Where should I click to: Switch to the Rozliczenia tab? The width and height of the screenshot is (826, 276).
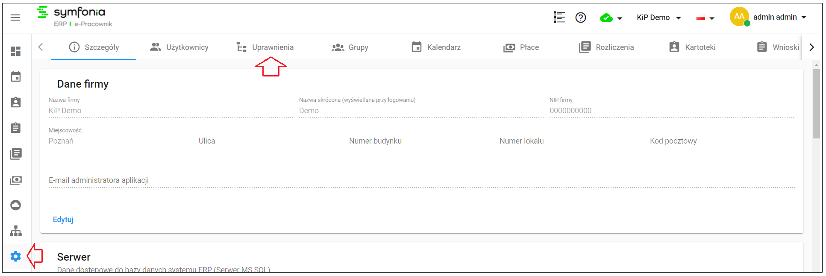click(606, 47)
